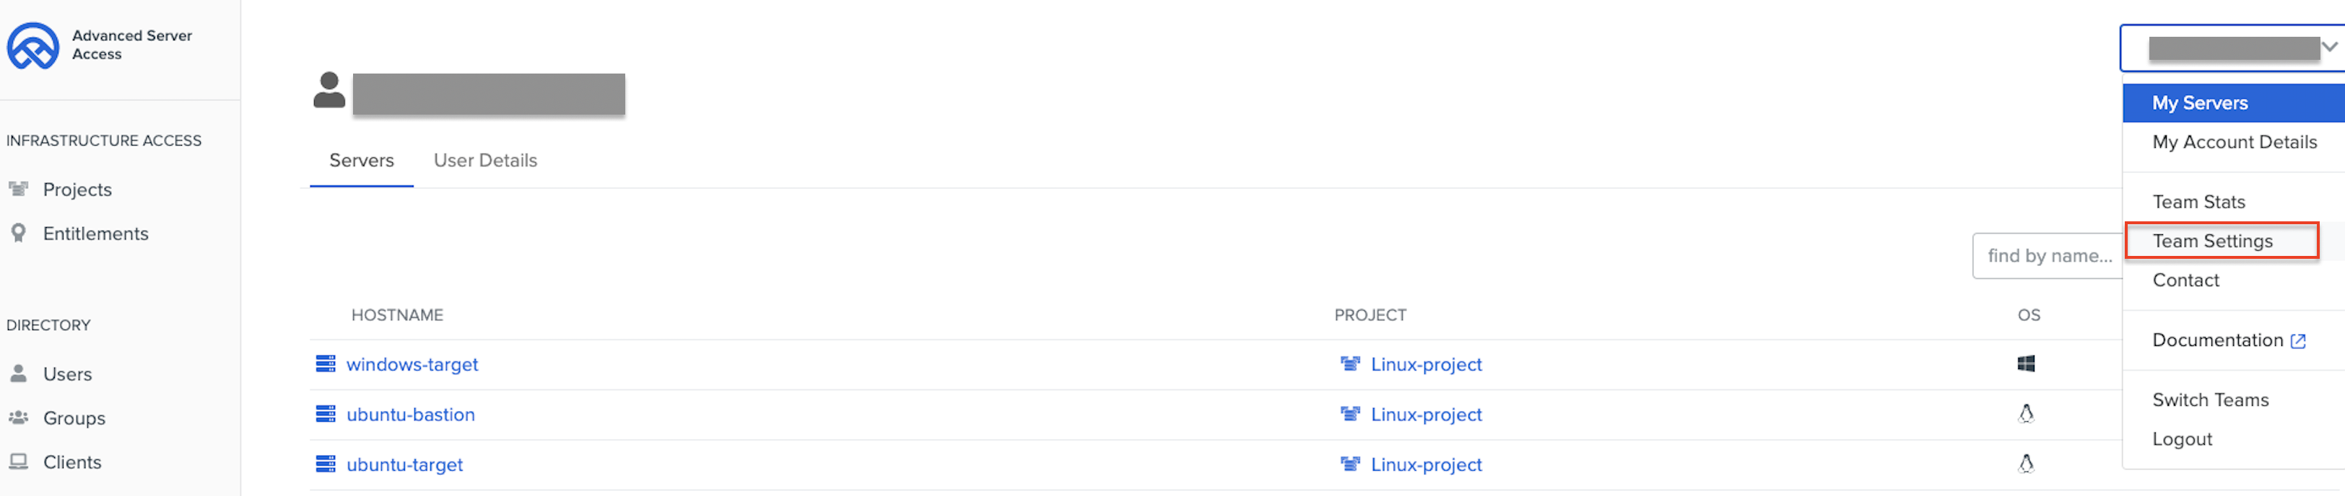This screenshot has height=496, width=2345.
Task: Click the Linux penguin icon for ubuntu-bastion
Action: point(2025,415)
